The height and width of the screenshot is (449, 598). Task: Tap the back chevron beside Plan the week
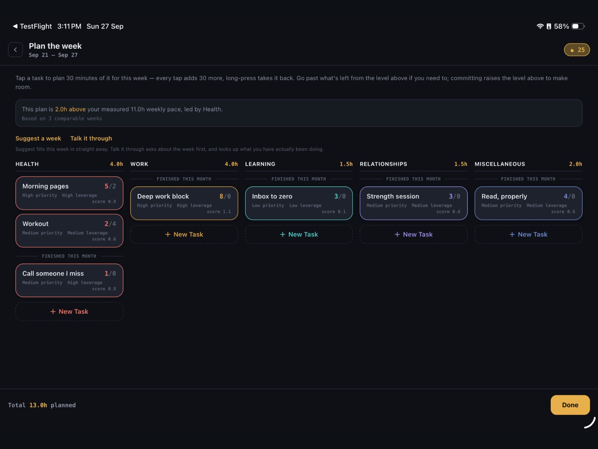pos(15,50)
